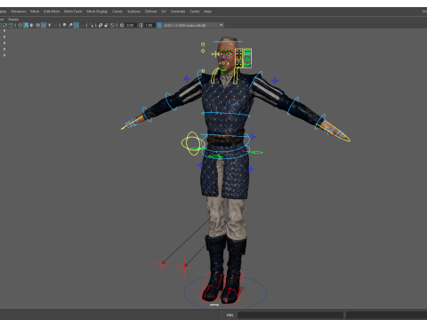This screenshot has width=427, height=320.
Task: Open the Help menu
Action: point(207,12)
